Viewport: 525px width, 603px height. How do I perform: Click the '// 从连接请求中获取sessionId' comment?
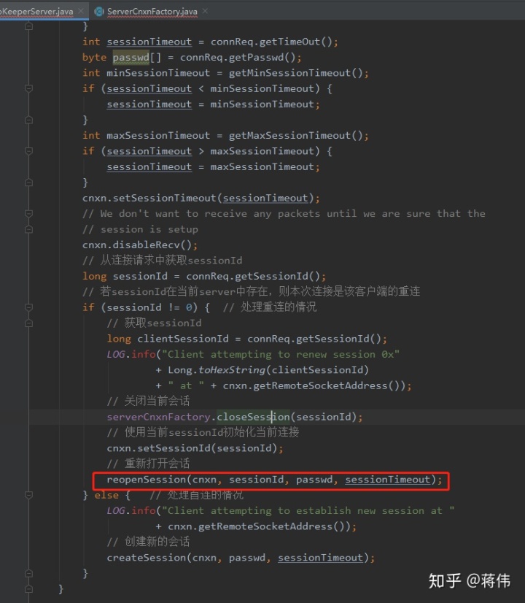coord(163,261)
